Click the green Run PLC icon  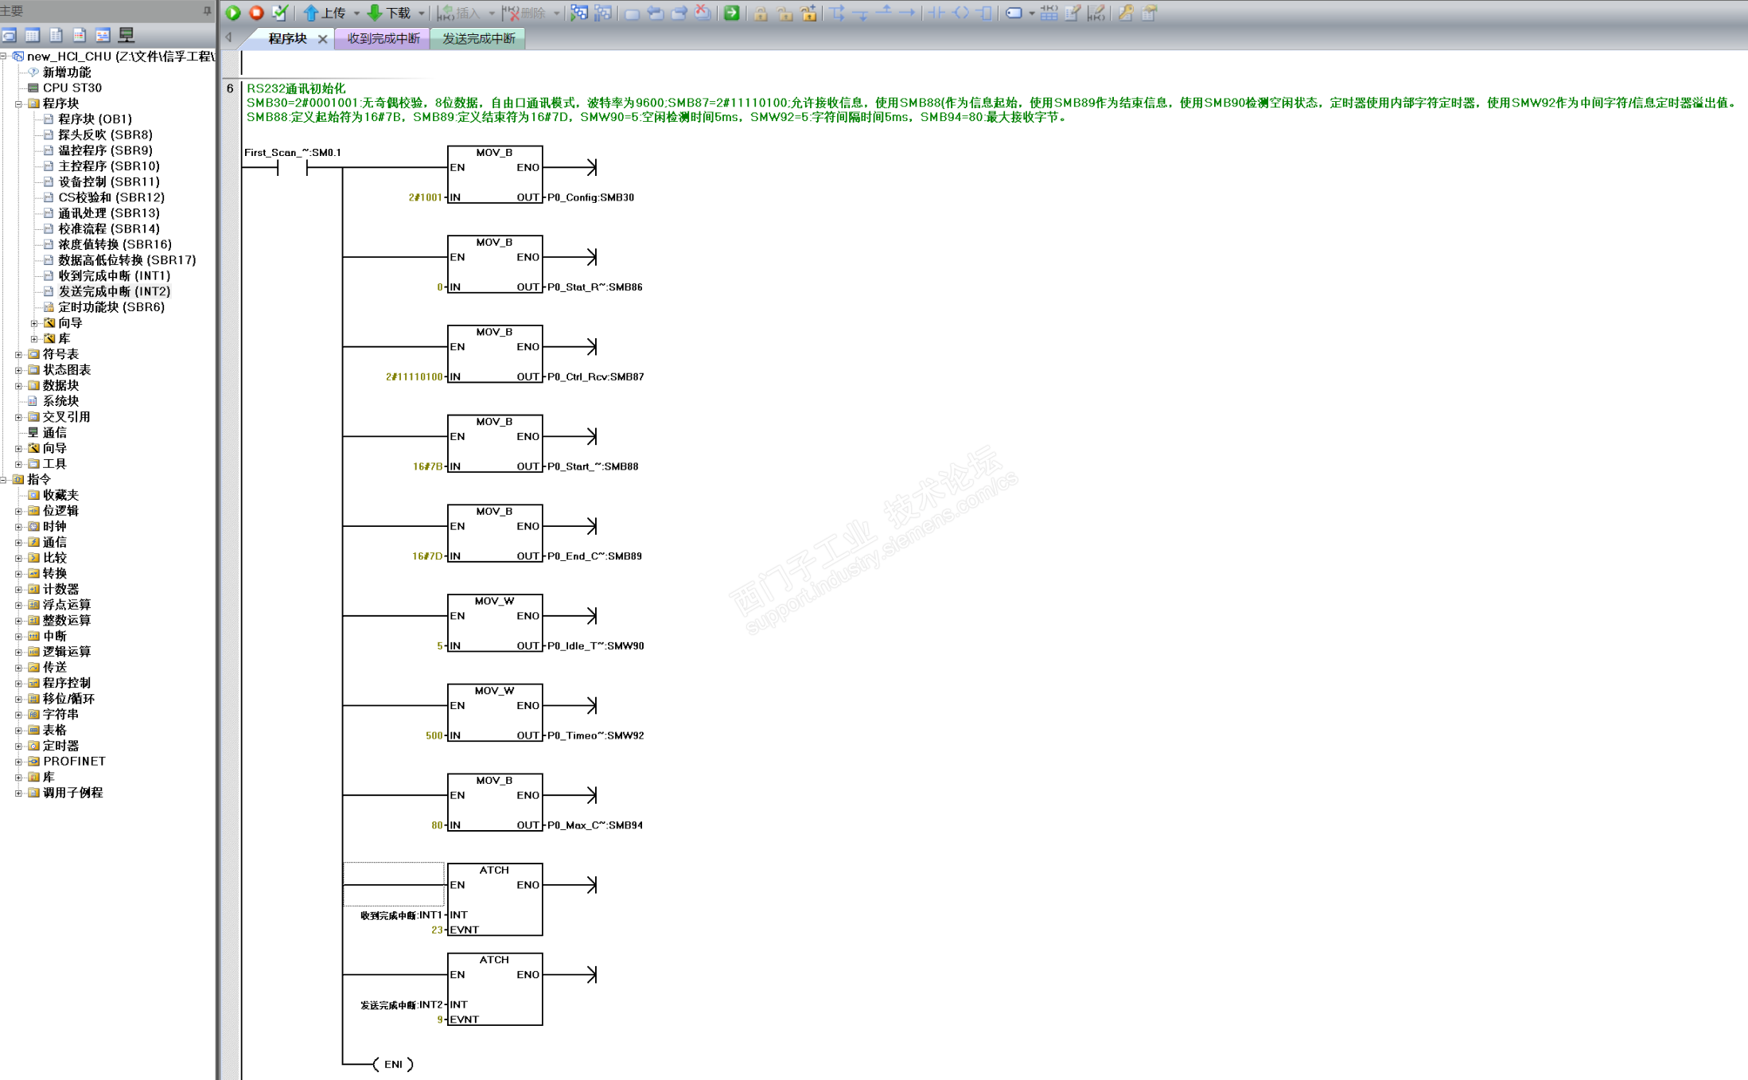pos(233,13)
